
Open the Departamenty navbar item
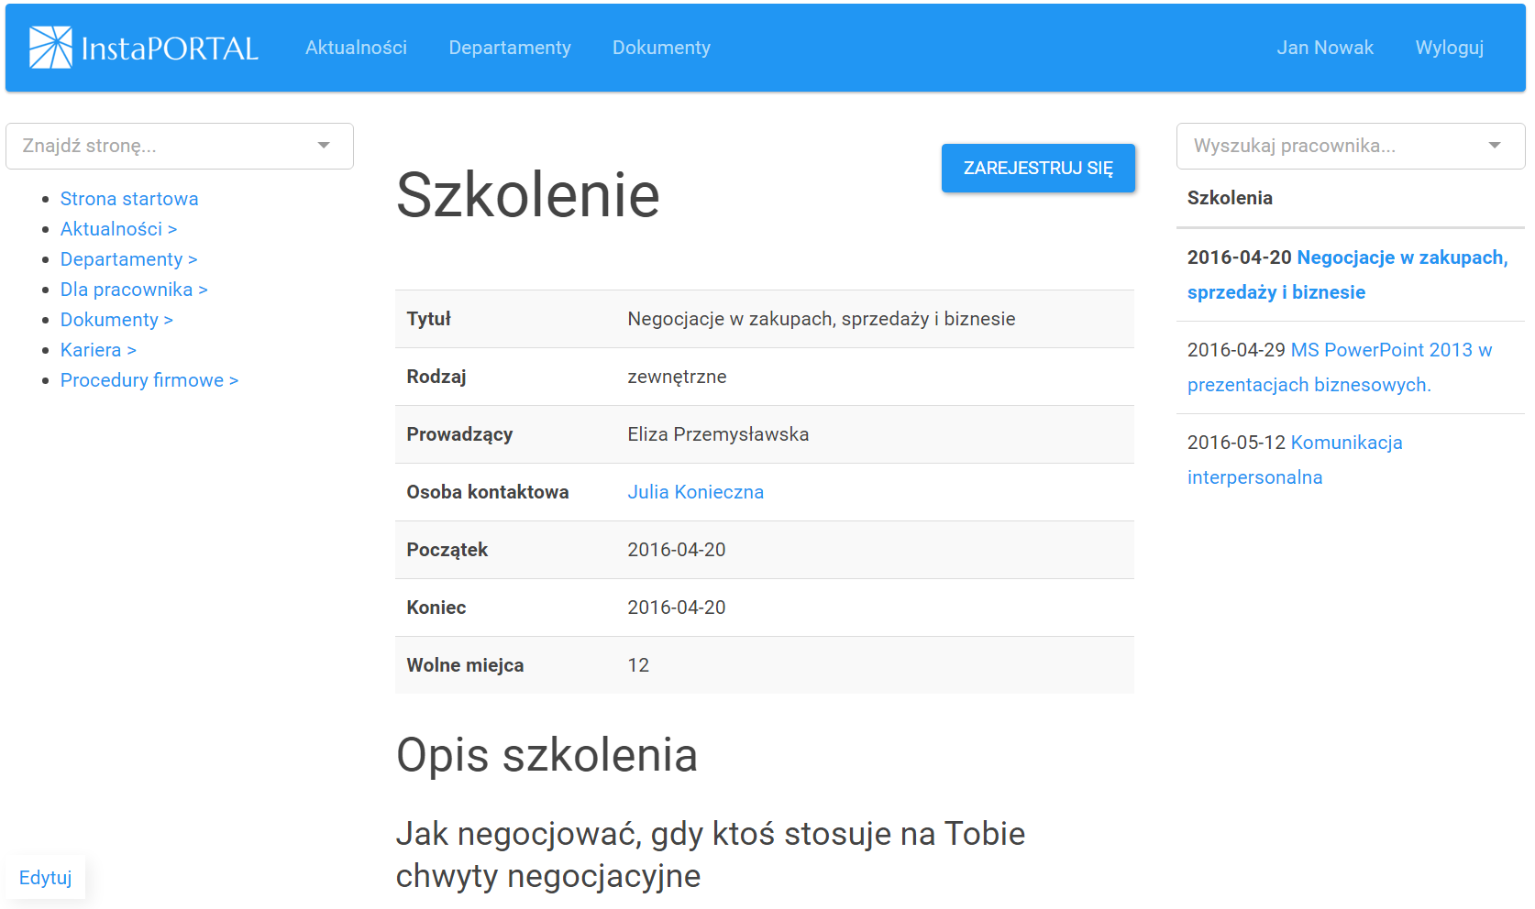pos(509,48)
